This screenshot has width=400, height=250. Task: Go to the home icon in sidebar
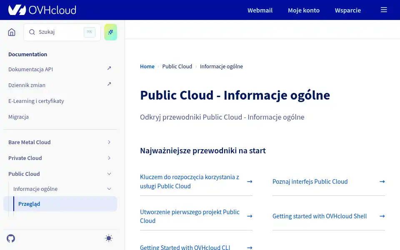coord(12,32)
